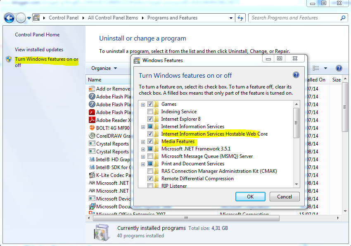Click the Indexing Service folder icon
The image size is (351, 246).
(x=156, y=112)
